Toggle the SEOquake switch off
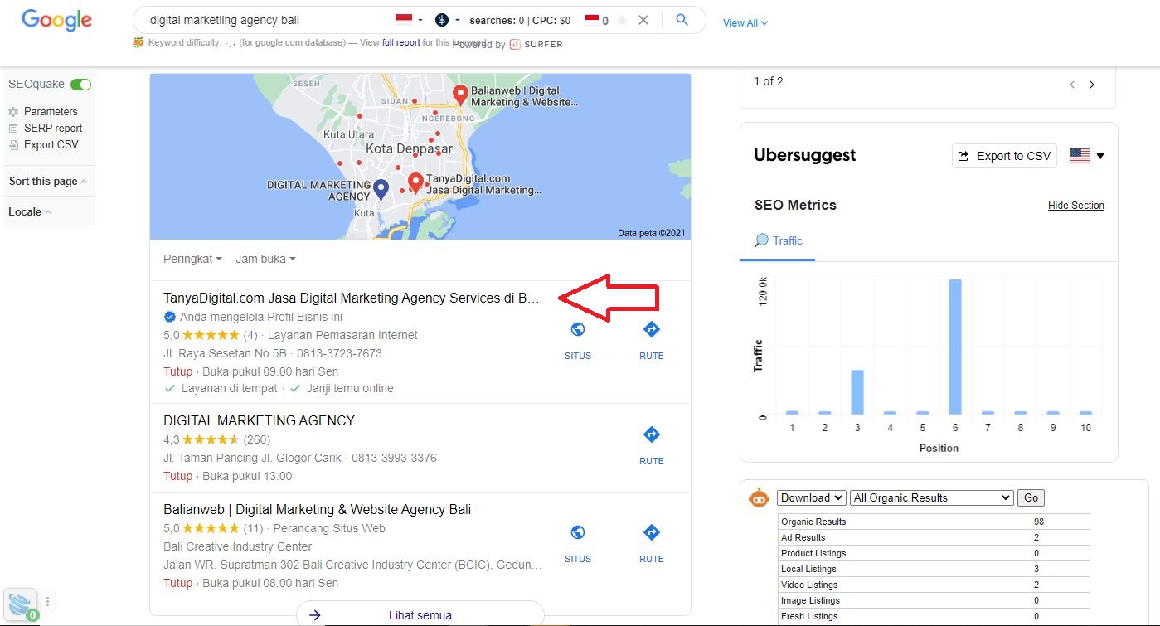 coord(80,85)
